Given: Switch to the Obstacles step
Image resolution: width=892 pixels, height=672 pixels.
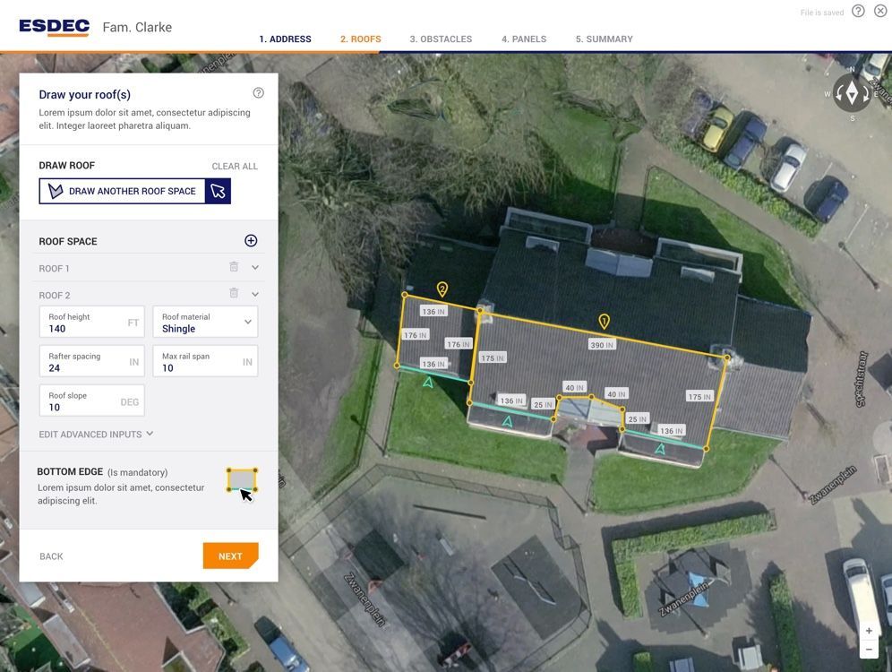Looking at the screenshot, I should (x=442, y=38).
